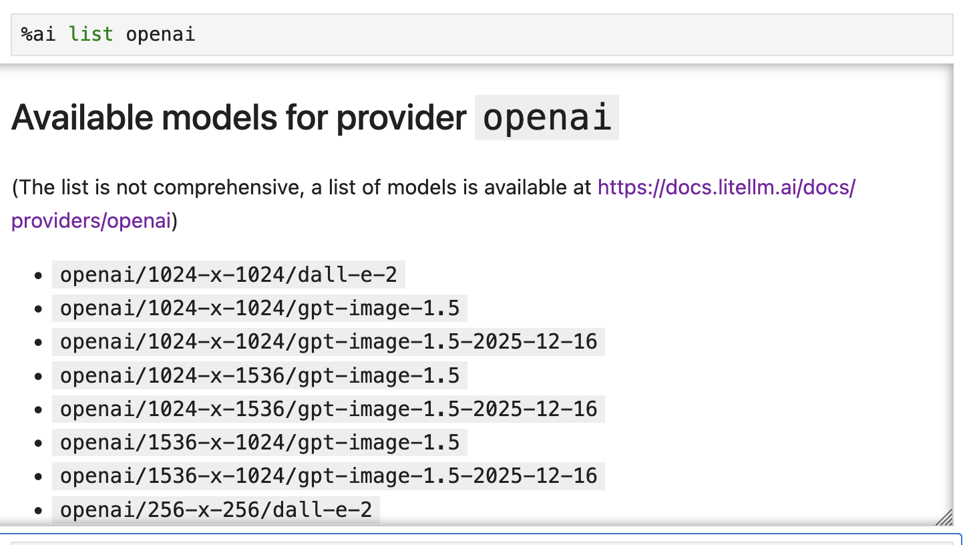Grab the output resize handle at bottom-right corner
Viewport: 963px width, 545px height.
click(x=944, y=517)
